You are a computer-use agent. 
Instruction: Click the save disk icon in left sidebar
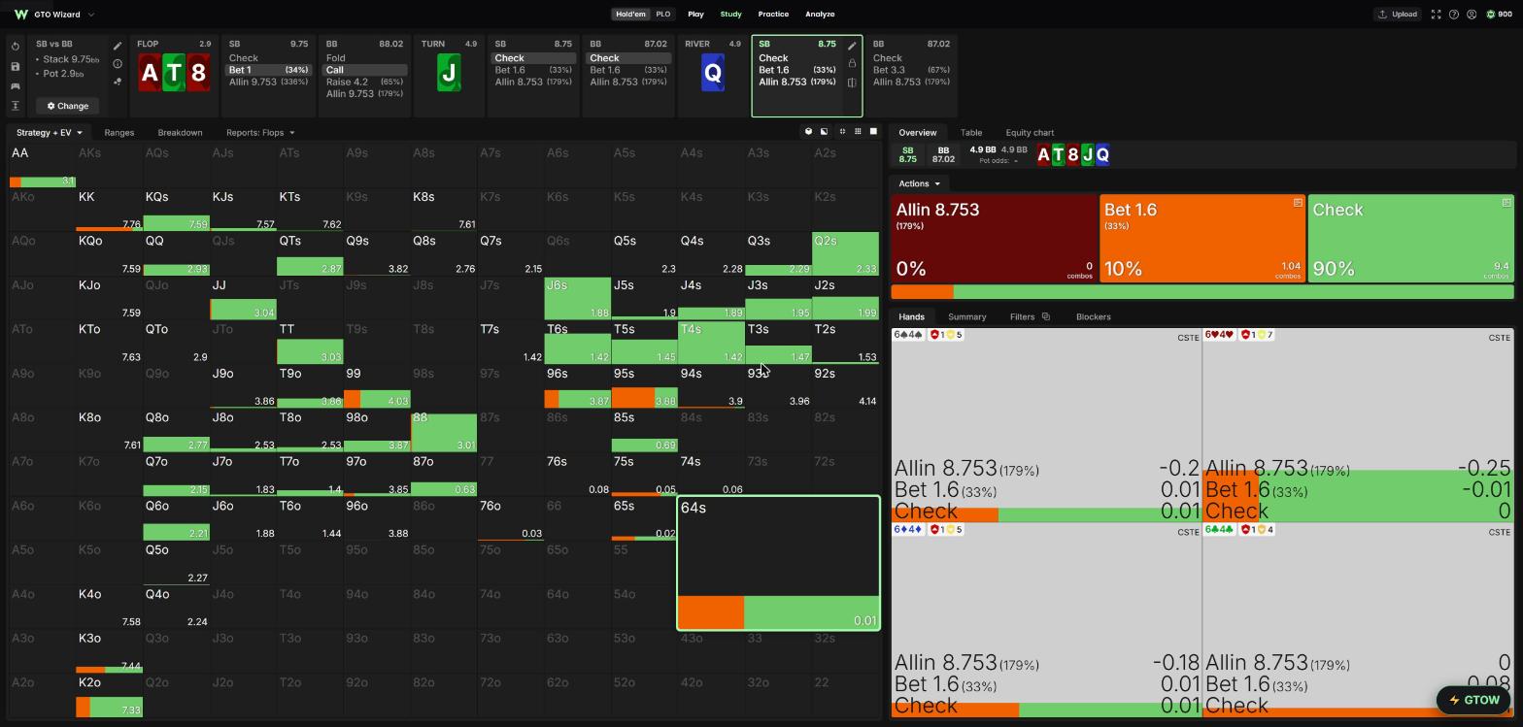click(x=16, y=66)
